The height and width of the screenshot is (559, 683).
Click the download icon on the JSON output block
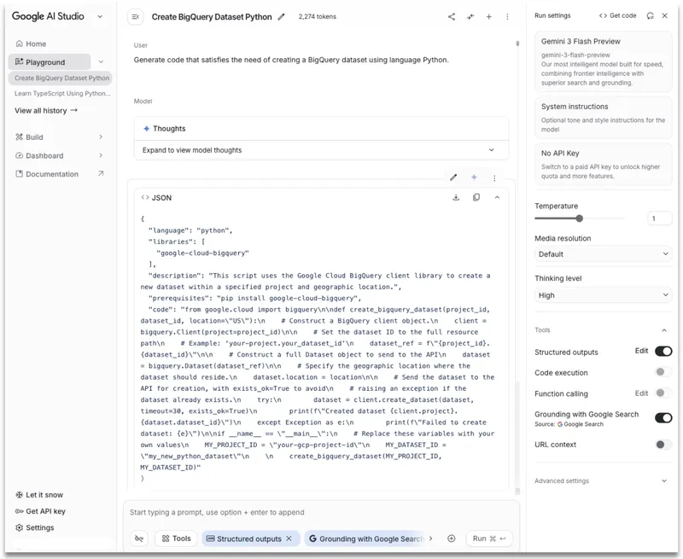click(456, 197)
